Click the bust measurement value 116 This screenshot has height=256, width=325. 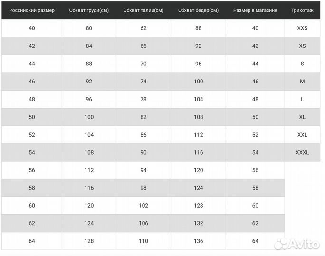pos(89,188)
